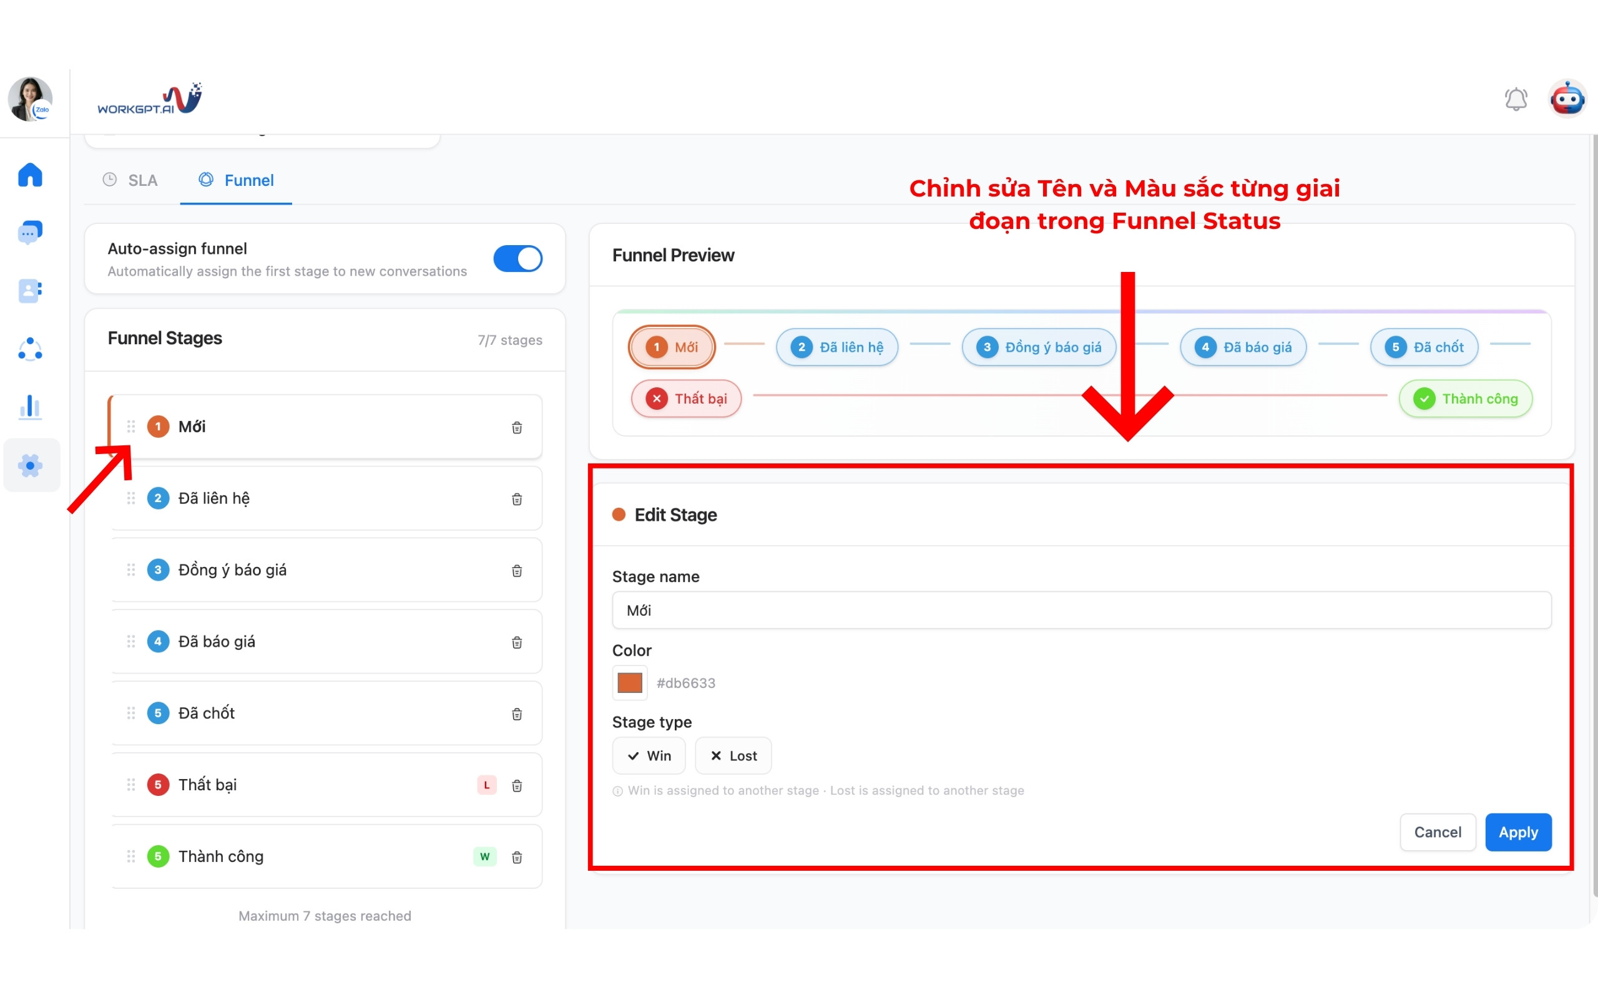Select Win stage type
Image resolution: width=1598 pixels, height=998 pixels.
click(x=649, y=756)
